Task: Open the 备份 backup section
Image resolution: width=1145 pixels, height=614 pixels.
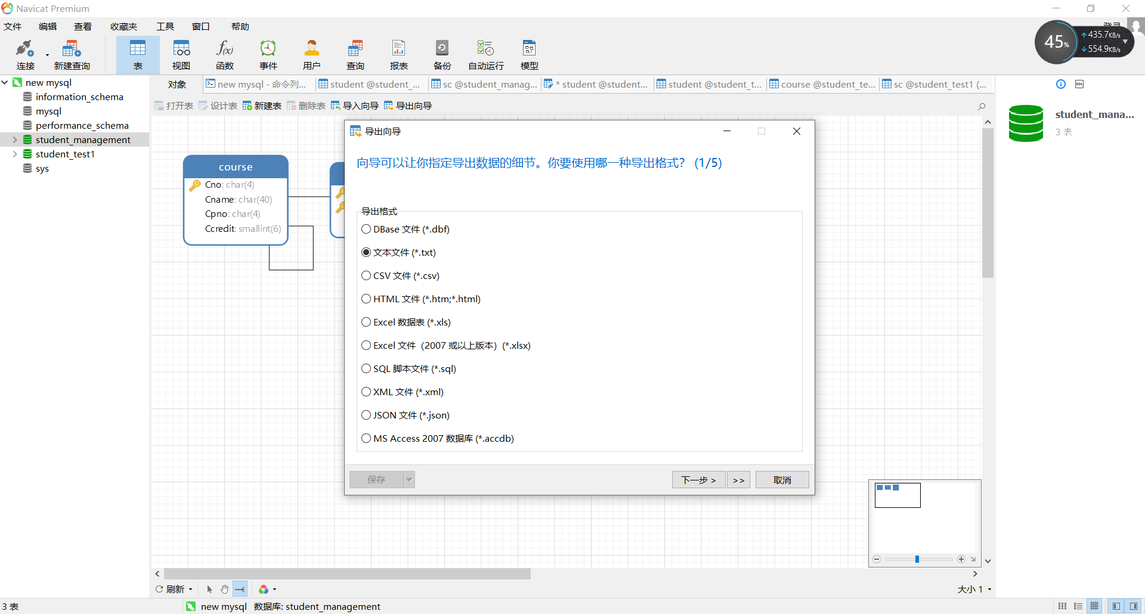Action: pyautogui.click(x=442, y=54)
